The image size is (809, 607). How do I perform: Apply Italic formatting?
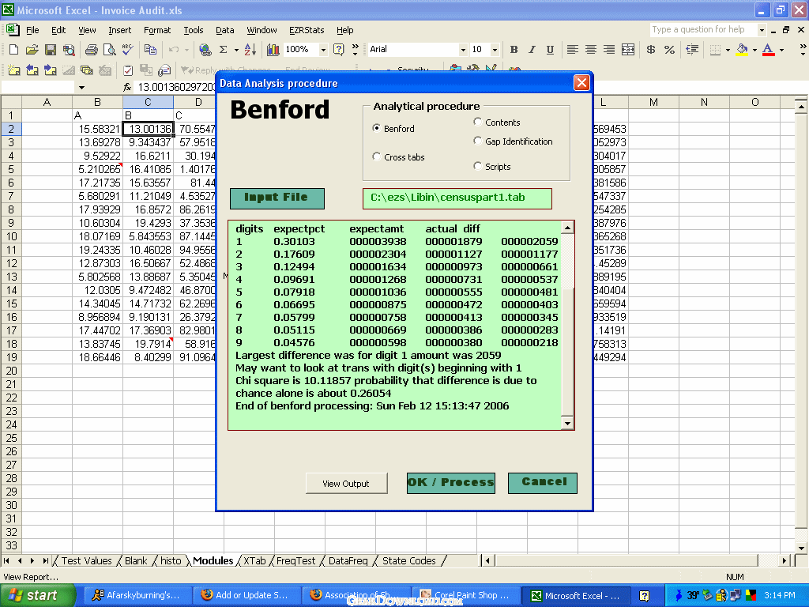coord(532,50)
